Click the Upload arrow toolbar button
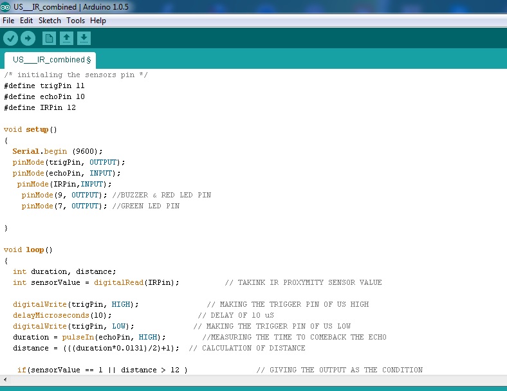The image size is (507, 391). 28,39
